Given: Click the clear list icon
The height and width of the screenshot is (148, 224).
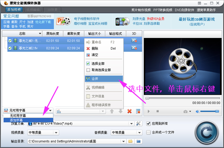Looking at the screenshot, I should pos(138,111).
